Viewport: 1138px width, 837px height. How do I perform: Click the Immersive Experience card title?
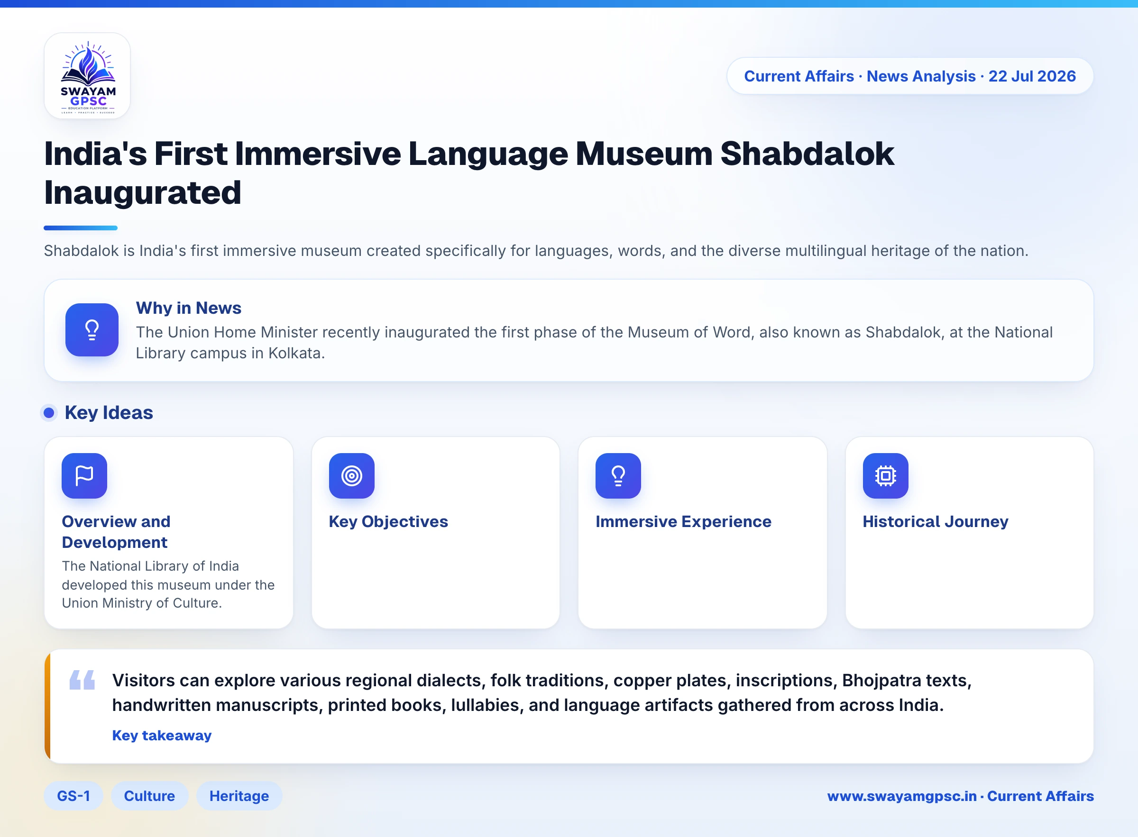click(x=683, y=521)
